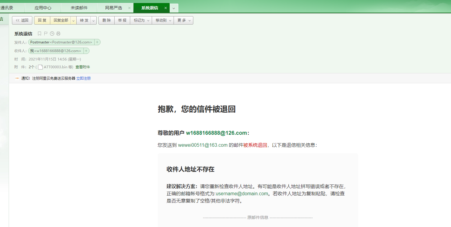Screen dimensions: 451x227
Task: Print the email using the printer icon
Action: pos(58,34)
